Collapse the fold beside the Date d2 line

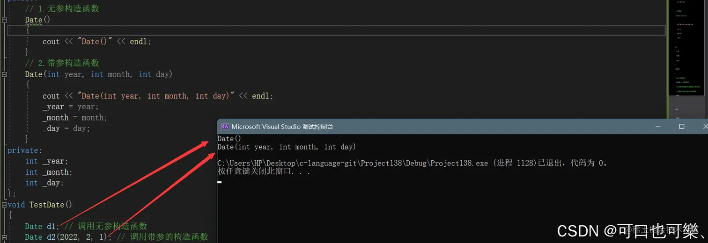click(4, 237)
